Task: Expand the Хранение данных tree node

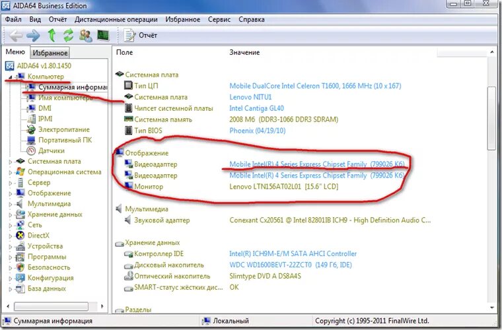Action: pyautogui.click(x=11, y=214)
